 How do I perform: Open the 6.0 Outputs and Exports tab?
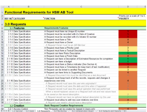click(110, 111)
